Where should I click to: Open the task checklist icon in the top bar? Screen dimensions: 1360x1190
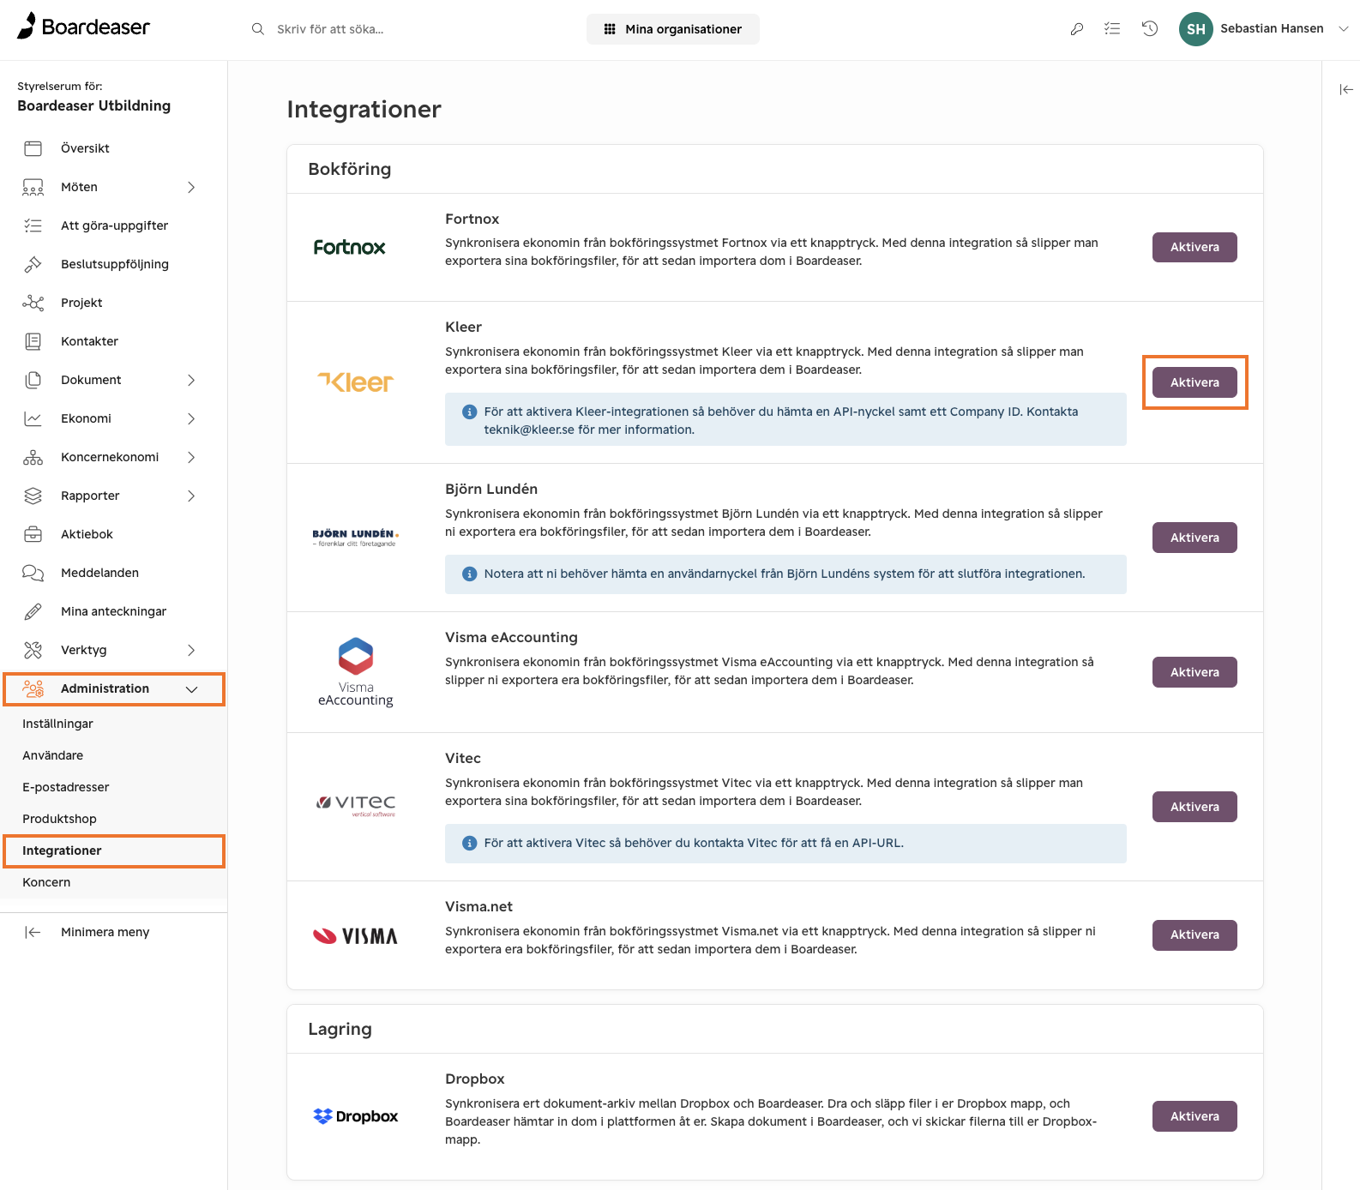[x=1112, y=29]
